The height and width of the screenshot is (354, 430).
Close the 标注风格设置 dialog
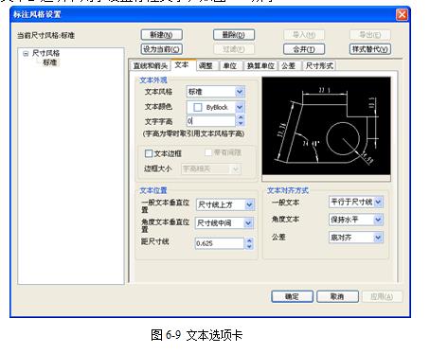pyautogui.click(x=402, y=14)
